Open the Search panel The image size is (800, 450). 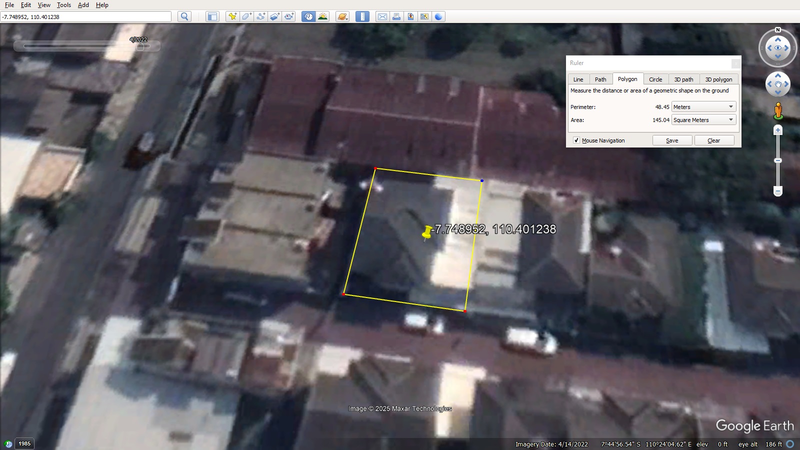pyautogui.click(x=184, y=16)
